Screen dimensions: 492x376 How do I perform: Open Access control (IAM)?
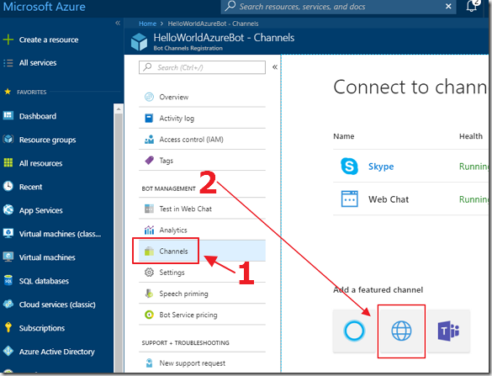tap(202, 139)
